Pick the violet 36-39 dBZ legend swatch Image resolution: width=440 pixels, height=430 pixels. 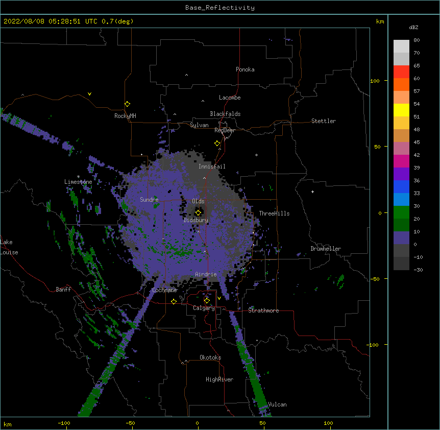[x=401, y=174]
